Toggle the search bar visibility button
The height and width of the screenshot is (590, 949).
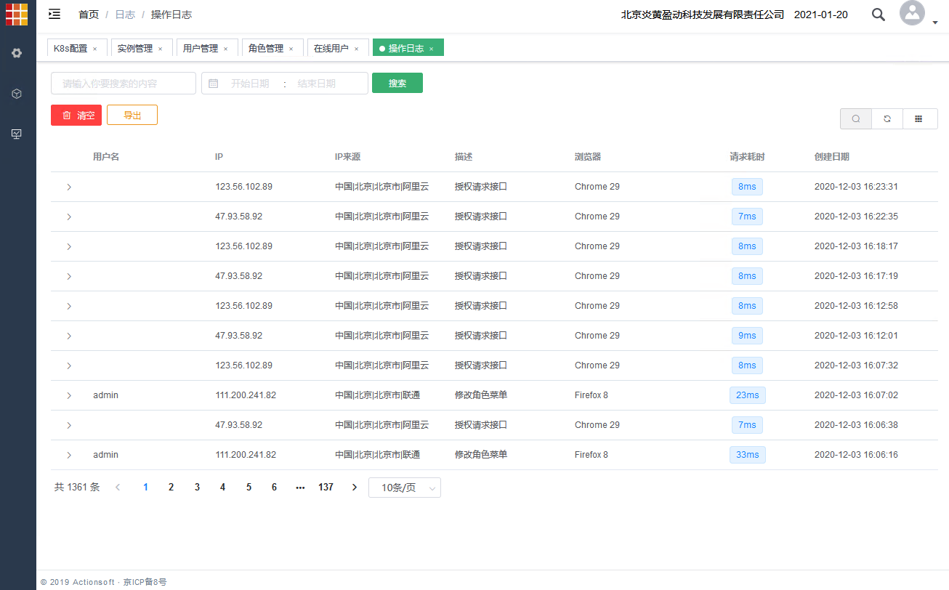point(856,118)
